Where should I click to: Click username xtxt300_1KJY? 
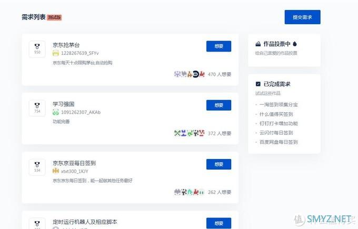pos(74,171)
